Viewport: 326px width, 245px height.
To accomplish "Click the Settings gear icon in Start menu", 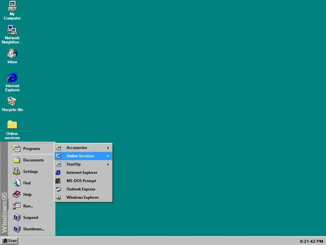I will 17,171.
